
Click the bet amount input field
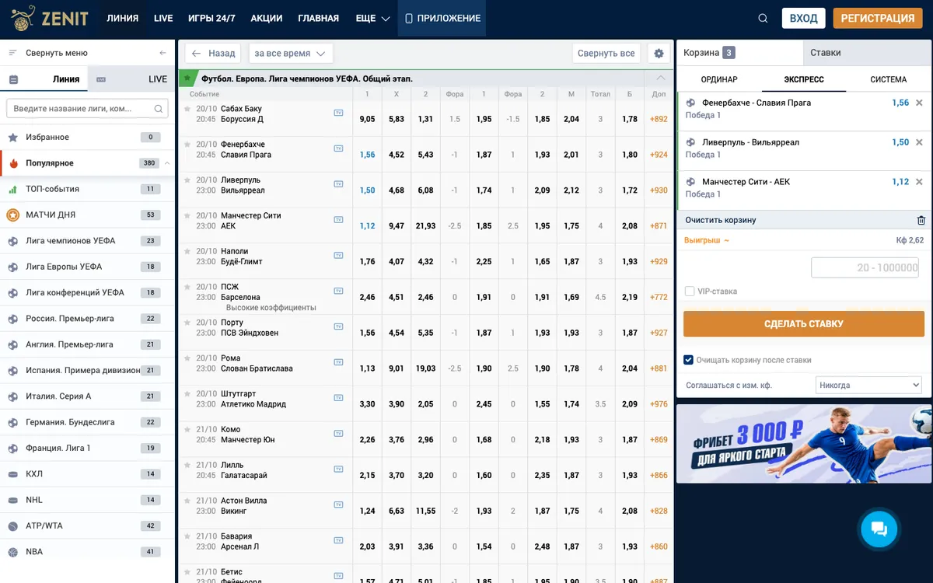(865, 267)
